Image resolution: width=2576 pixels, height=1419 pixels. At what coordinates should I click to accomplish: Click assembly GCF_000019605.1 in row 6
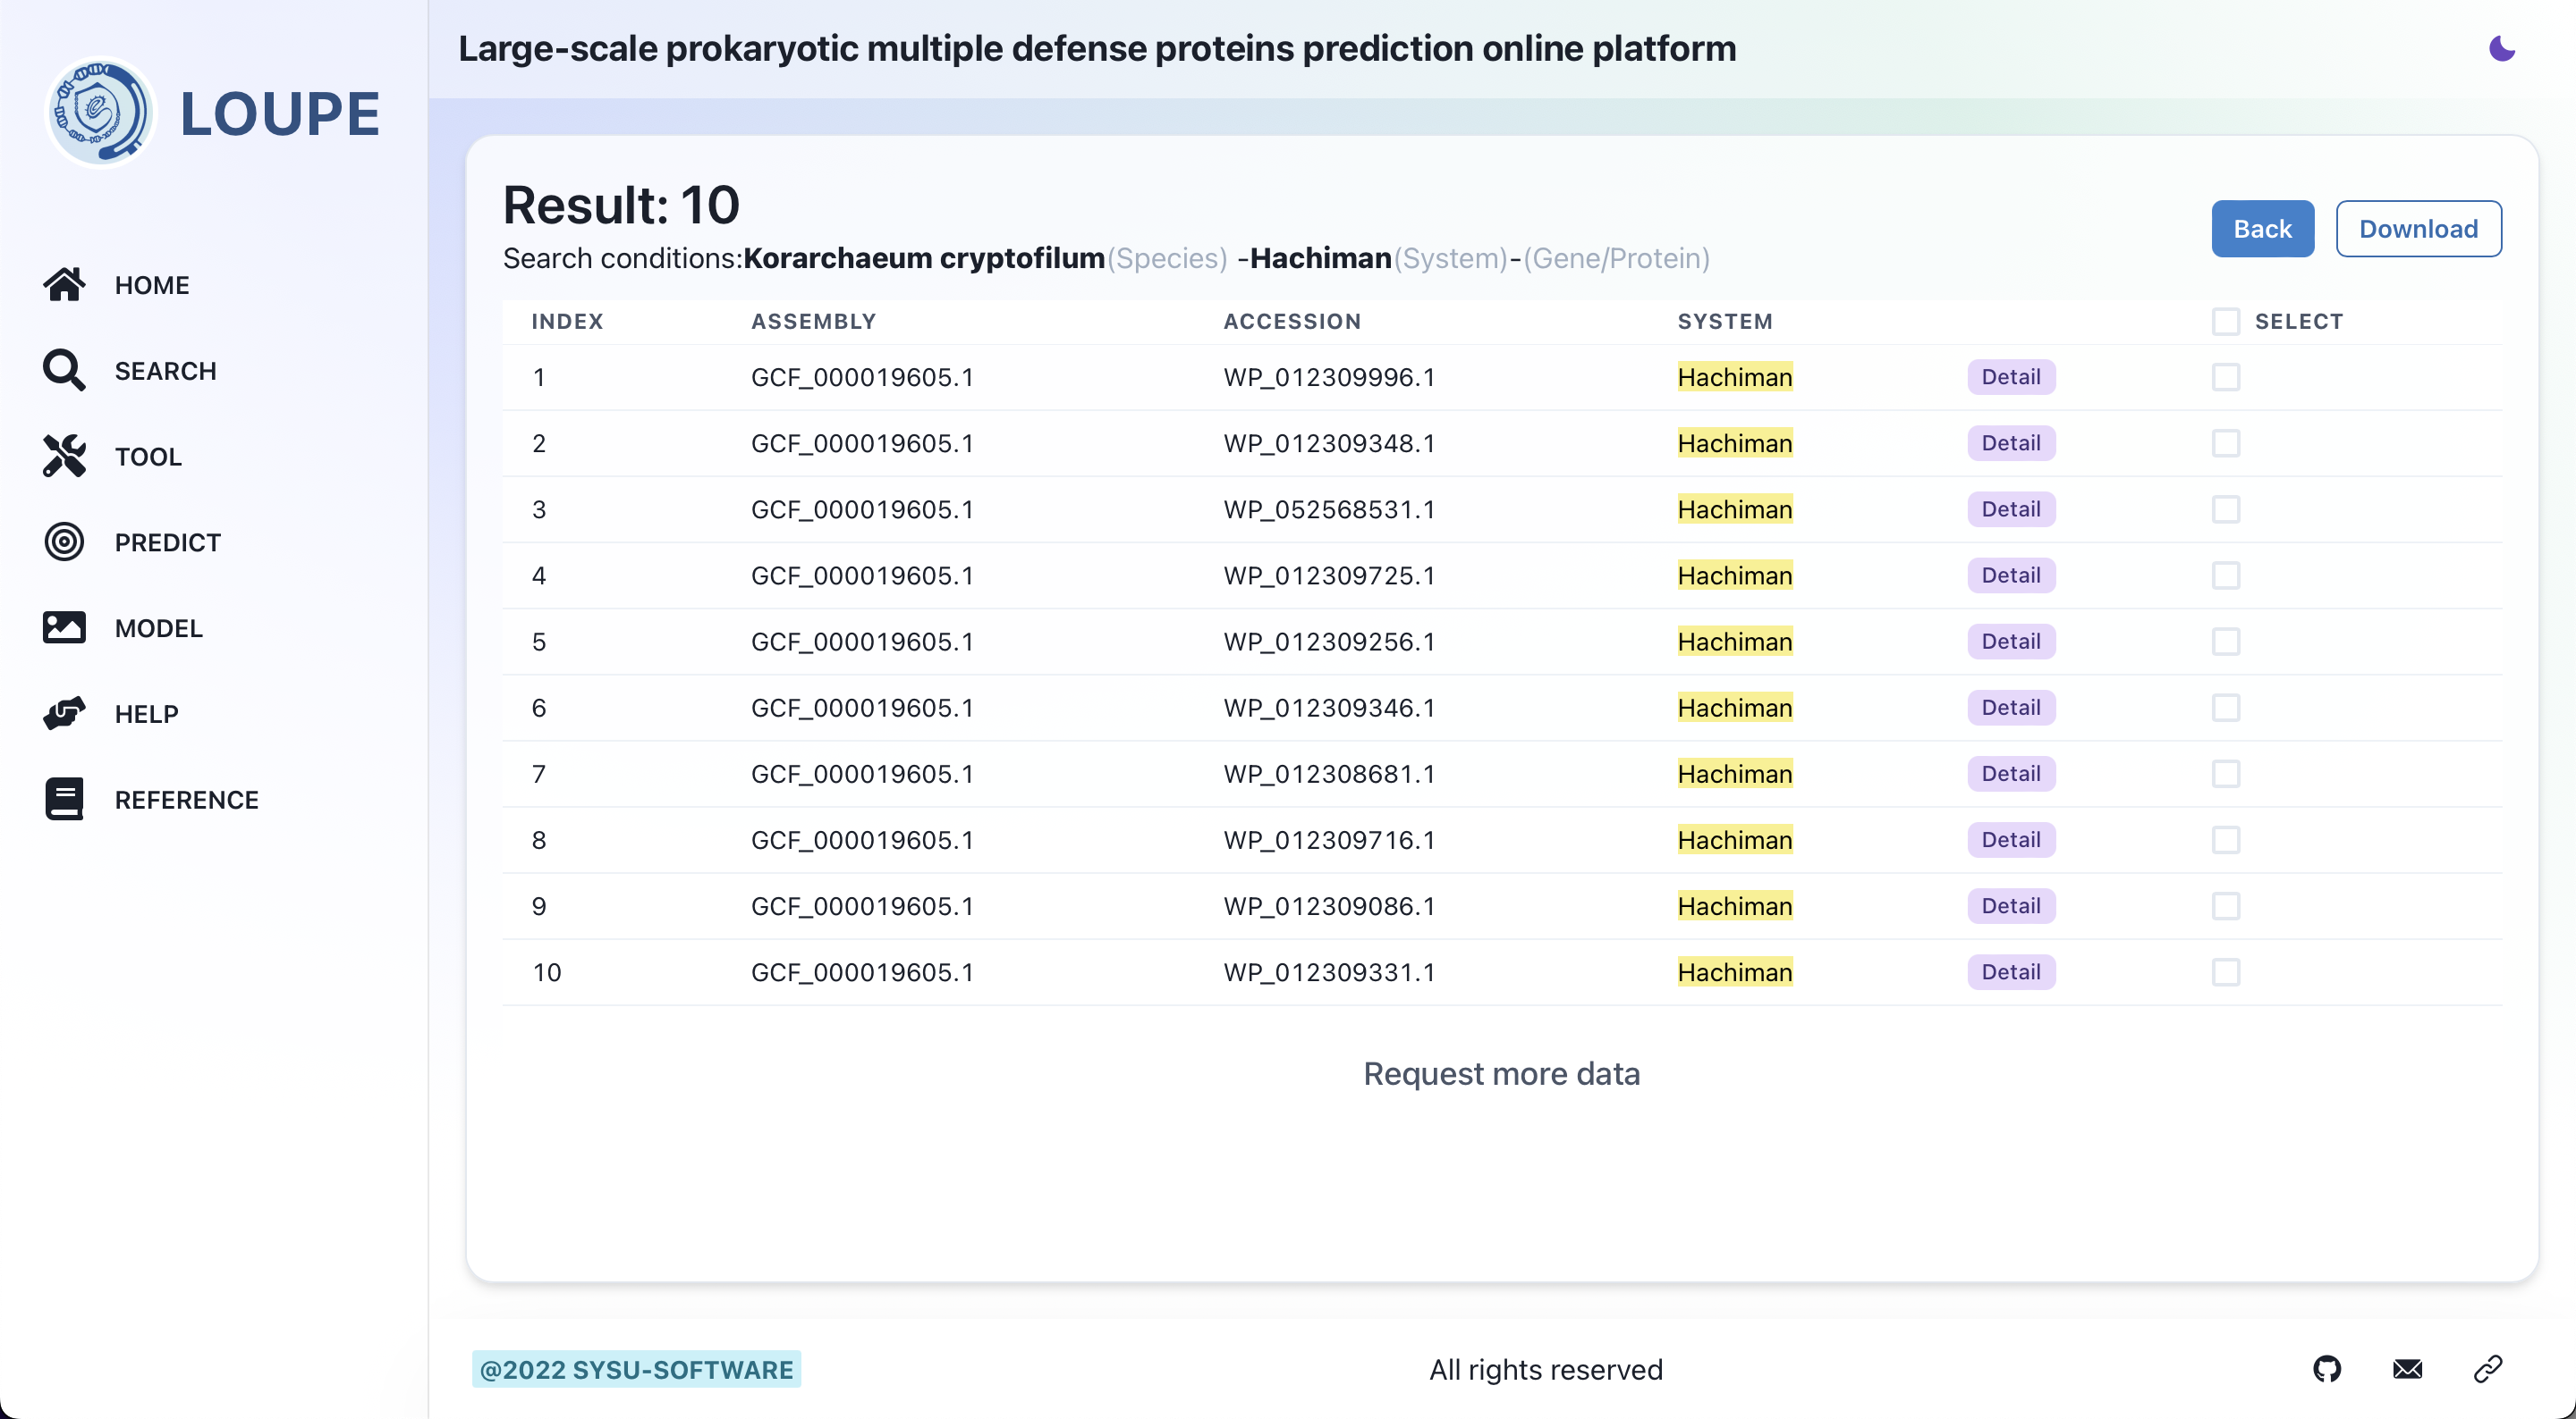point(862,708)
